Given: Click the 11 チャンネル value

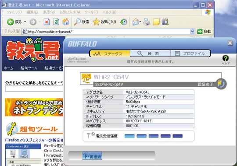Looking at the screenshot, I should pyautogui.click(x=136, y=106).
